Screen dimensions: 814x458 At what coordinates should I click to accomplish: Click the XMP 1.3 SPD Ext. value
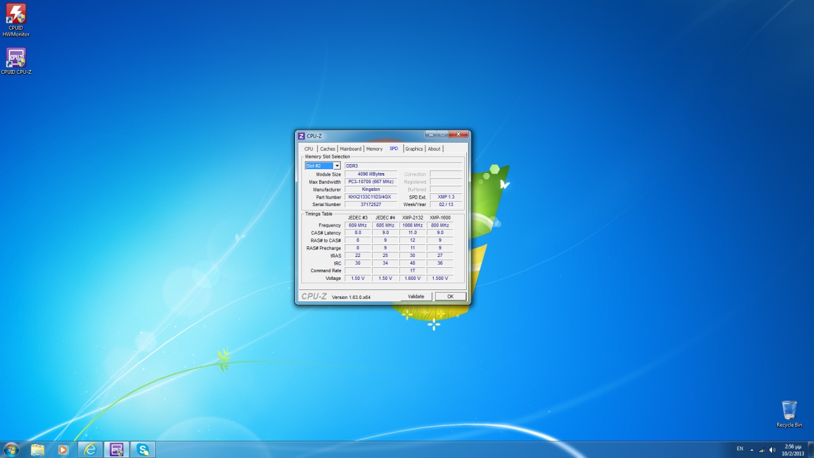click(x=446, y=197)
